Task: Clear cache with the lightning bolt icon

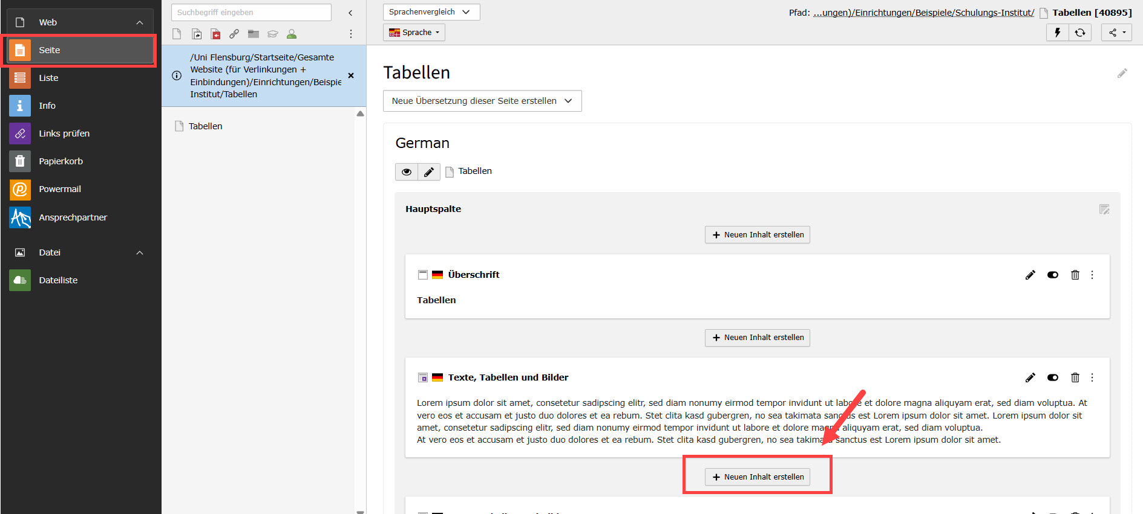Action: point(1057,33)
